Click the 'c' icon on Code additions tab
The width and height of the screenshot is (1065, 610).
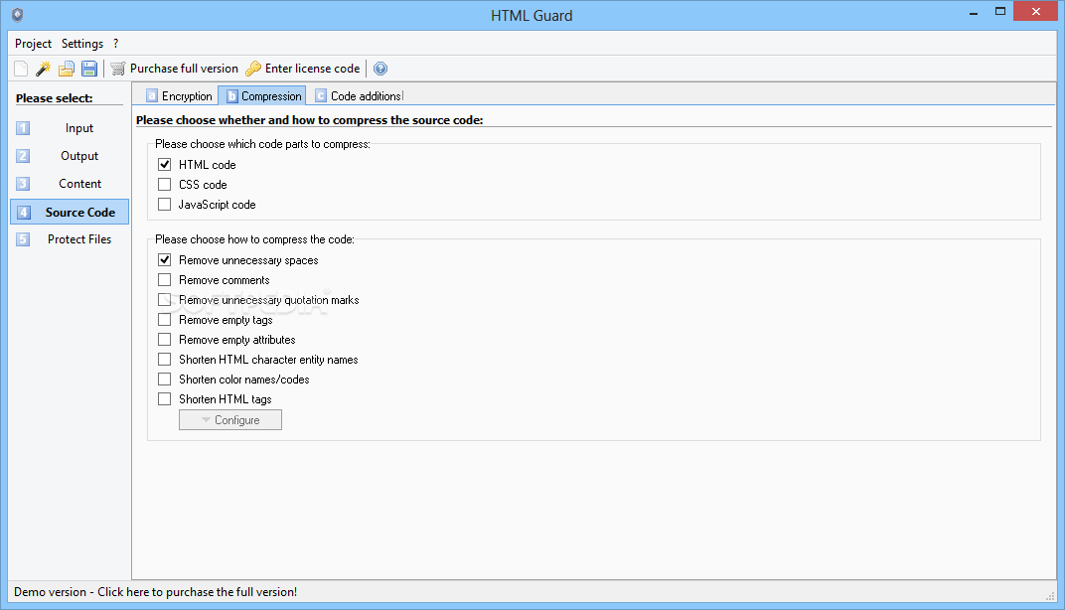pos(321,95)
